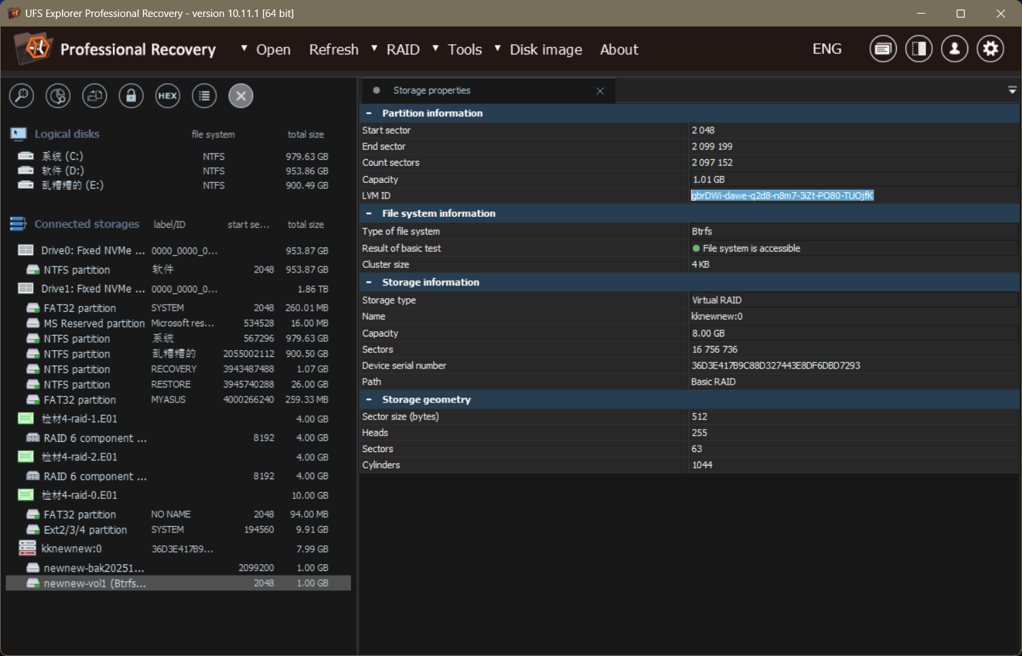Select the MS Reserved partition

(178, 324)
